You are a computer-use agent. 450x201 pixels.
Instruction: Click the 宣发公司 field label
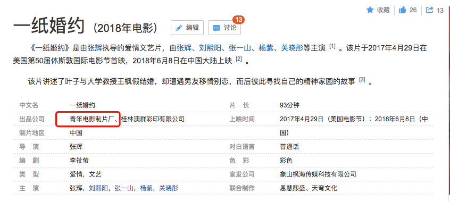click(x=241, y=174)
